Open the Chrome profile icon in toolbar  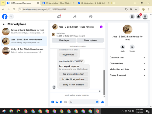143,9
